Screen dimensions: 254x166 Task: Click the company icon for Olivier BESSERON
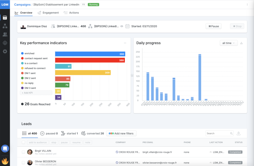tap(117, 163)
